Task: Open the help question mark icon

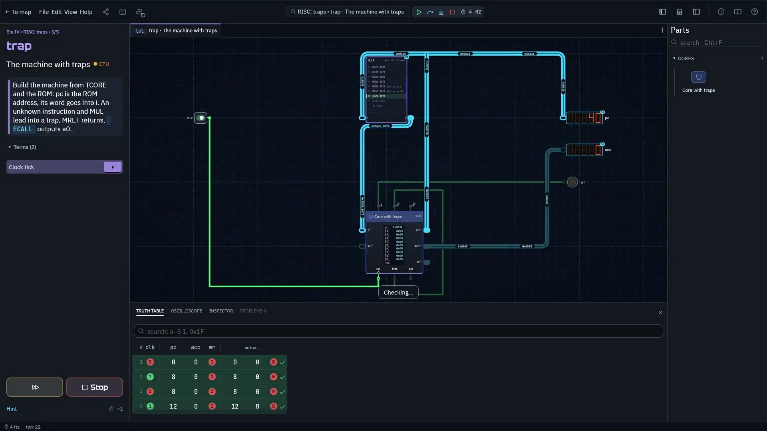Action: point(755,12)
